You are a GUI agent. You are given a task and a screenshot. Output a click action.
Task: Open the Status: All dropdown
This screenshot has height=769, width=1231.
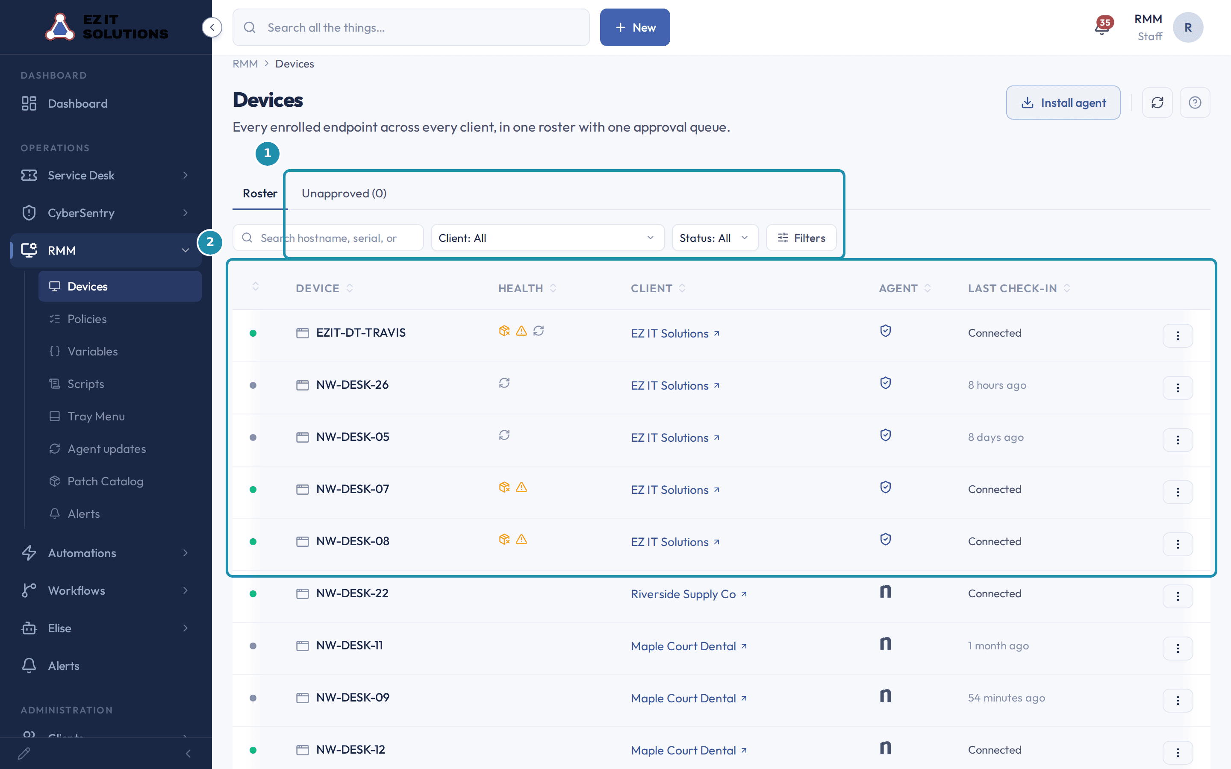click(715, 238)
